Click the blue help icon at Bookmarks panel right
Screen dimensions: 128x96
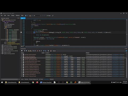tap(126, 51)
